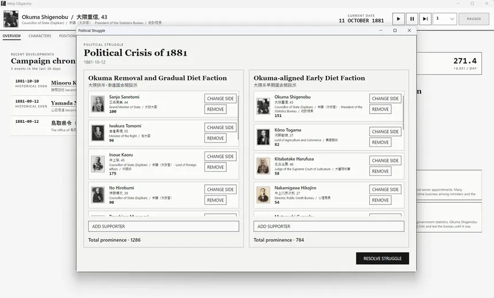Change side for Kitabatake Harufusa
The height and width of the screenshot is (298, 494).
pos(385,161)
